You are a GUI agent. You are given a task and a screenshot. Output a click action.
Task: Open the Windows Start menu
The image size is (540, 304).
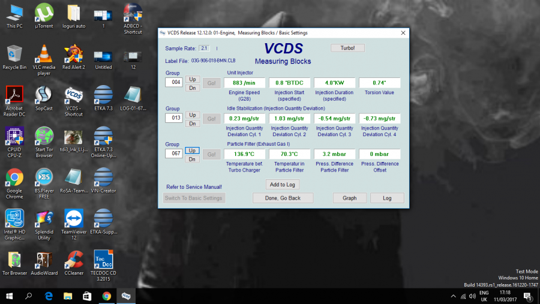pyautogui.click(x=9, y=296)
